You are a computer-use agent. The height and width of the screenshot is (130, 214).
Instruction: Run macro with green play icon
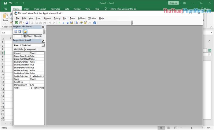pyautogui.click(x=59, y=23)
